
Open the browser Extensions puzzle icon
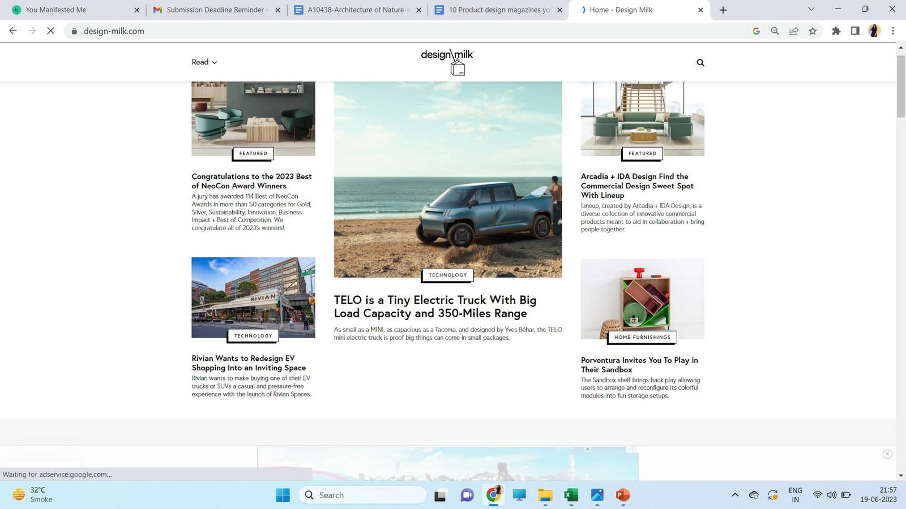pyautogui.click(x=836, y=31)
